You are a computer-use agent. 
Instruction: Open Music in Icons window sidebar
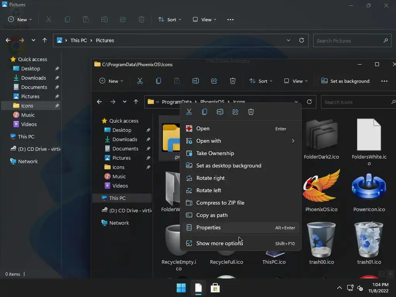click(x=119, y=176)
